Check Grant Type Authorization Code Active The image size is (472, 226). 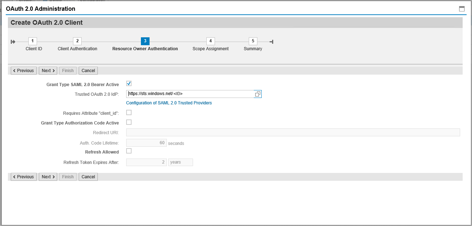[128, 122]
